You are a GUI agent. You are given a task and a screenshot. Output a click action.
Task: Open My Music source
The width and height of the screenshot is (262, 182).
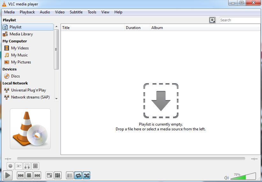point(27,55)
